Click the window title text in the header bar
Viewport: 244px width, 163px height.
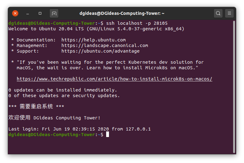(122, 13)
